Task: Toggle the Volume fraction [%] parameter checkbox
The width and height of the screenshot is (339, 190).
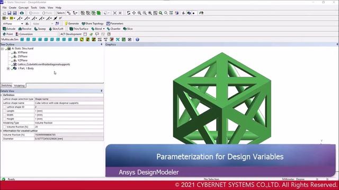Action: coord(5,127)
